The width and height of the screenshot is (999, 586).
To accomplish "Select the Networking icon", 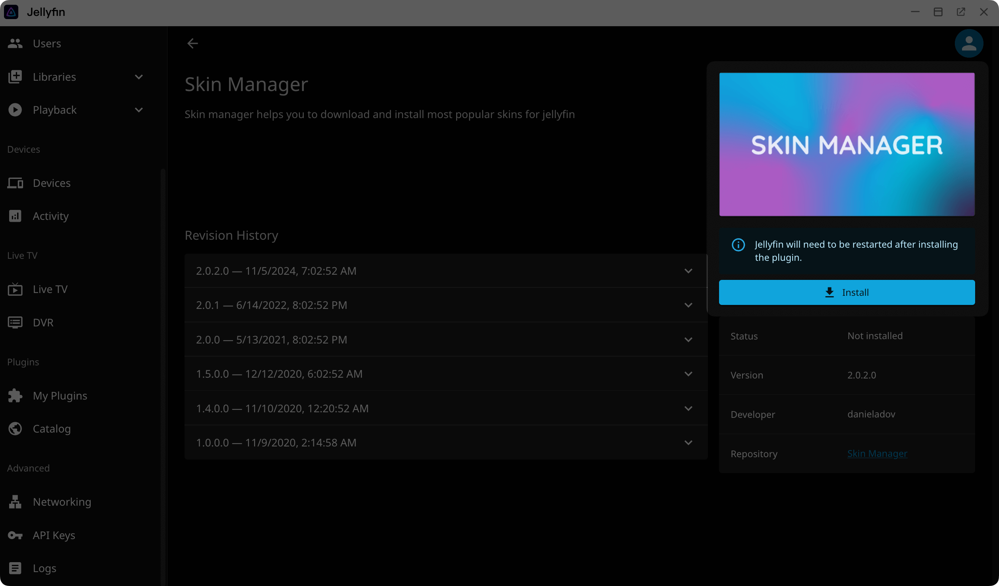I will (x=15, y=502).
